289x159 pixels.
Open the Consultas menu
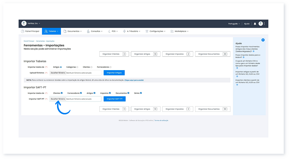(95, 31)
